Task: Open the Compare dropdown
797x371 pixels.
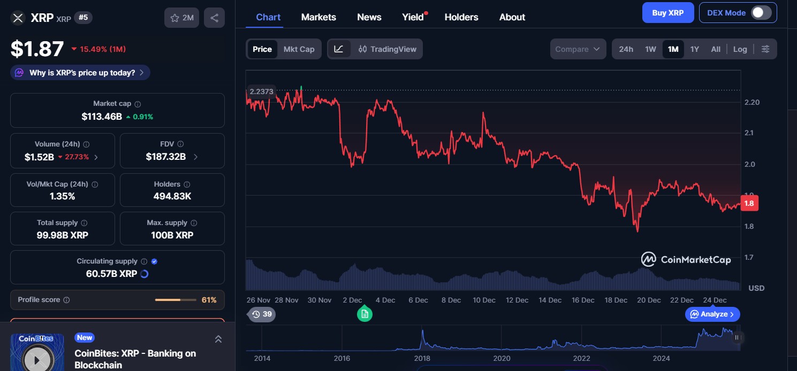Action: pyautogui.click(x=578, y=49)
